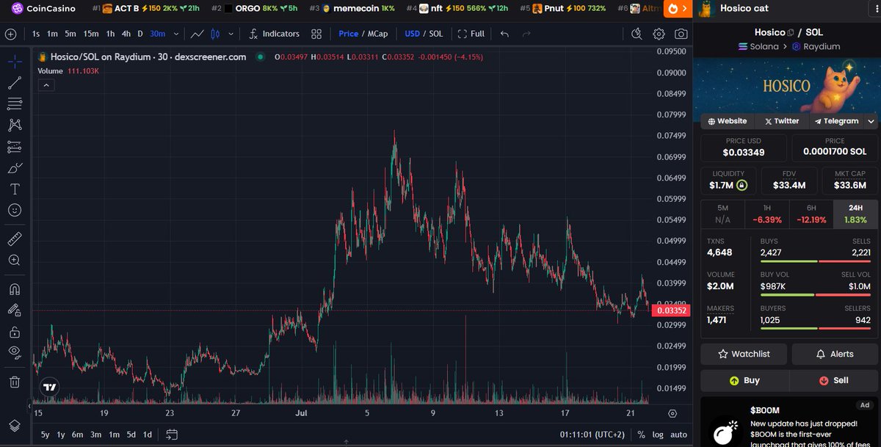
Task: Open the object tree layers panel
Action: [x=14, y=426]
